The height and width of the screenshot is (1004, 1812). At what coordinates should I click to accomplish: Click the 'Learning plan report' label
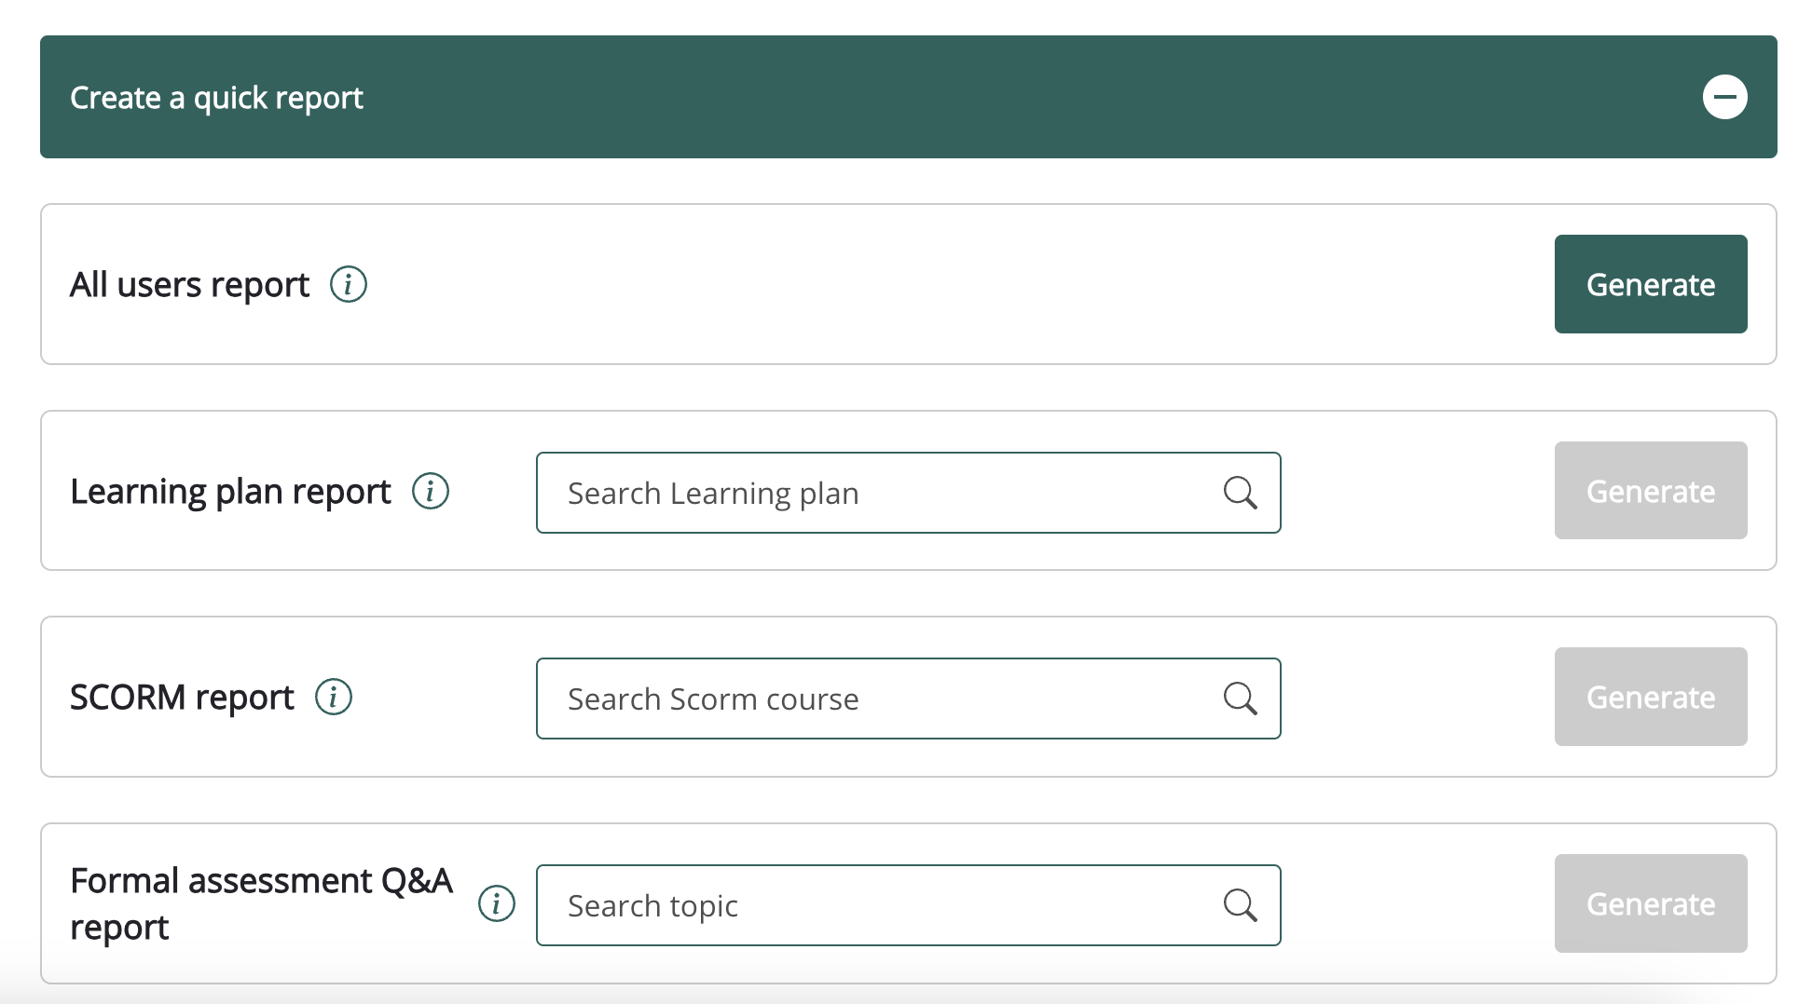click(x=230, y=492)
